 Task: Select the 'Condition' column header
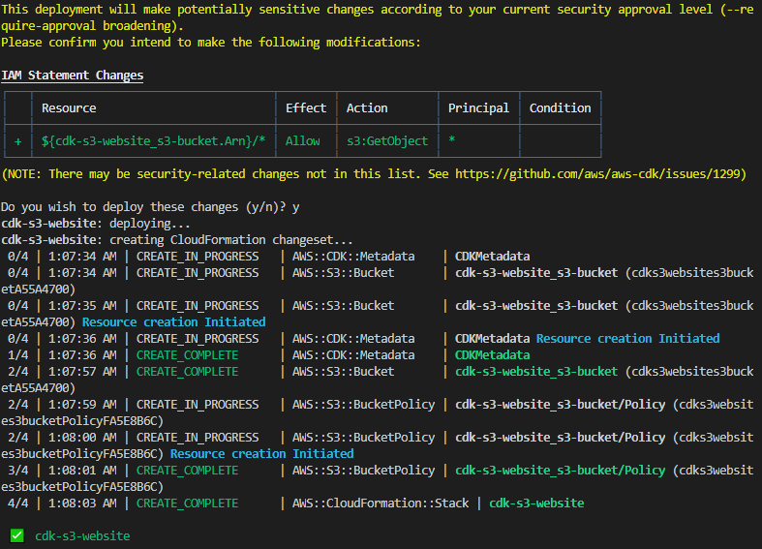point(560,107)
